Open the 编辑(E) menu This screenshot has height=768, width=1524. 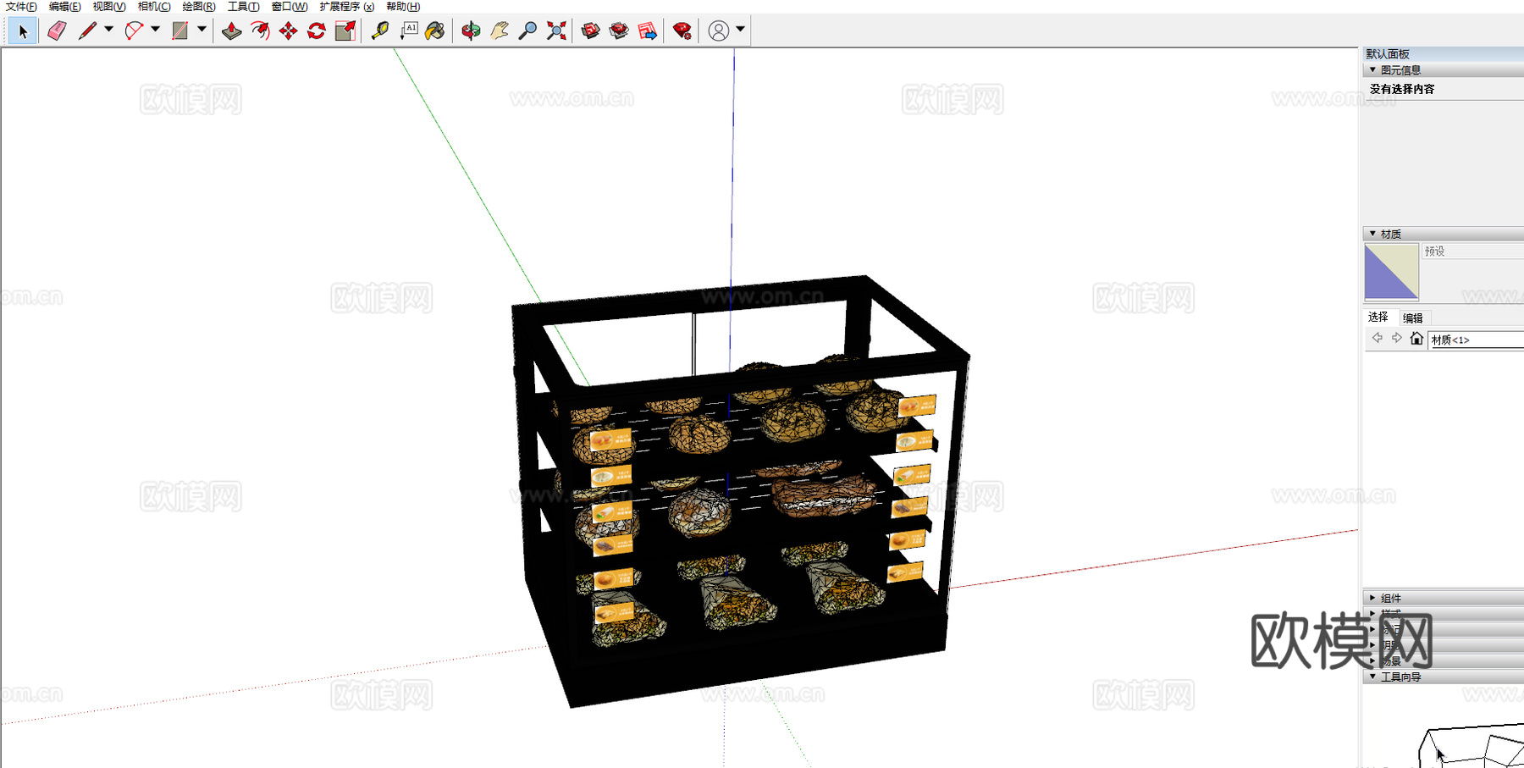(64, 7)
